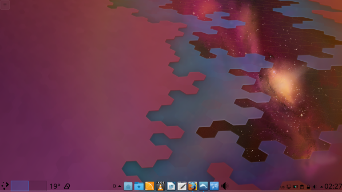Open the notepad text editor

(182, 186)
